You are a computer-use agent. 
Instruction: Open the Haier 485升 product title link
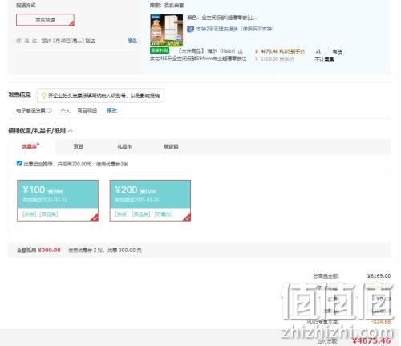coord(198,55)
